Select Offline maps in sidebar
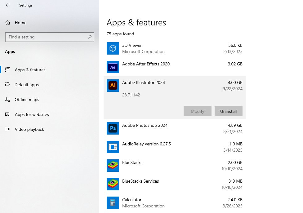 (x=27, y=100)
